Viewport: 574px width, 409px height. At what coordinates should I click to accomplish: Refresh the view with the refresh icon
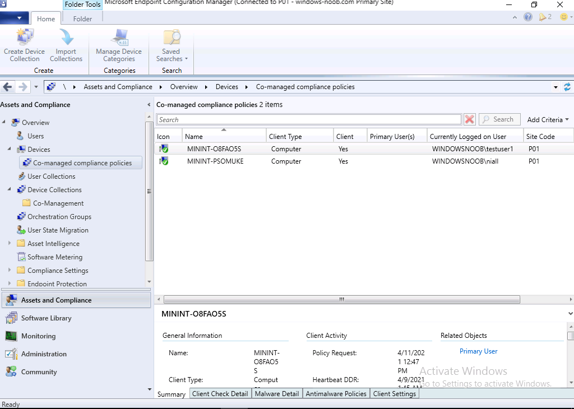coord(567,87)
